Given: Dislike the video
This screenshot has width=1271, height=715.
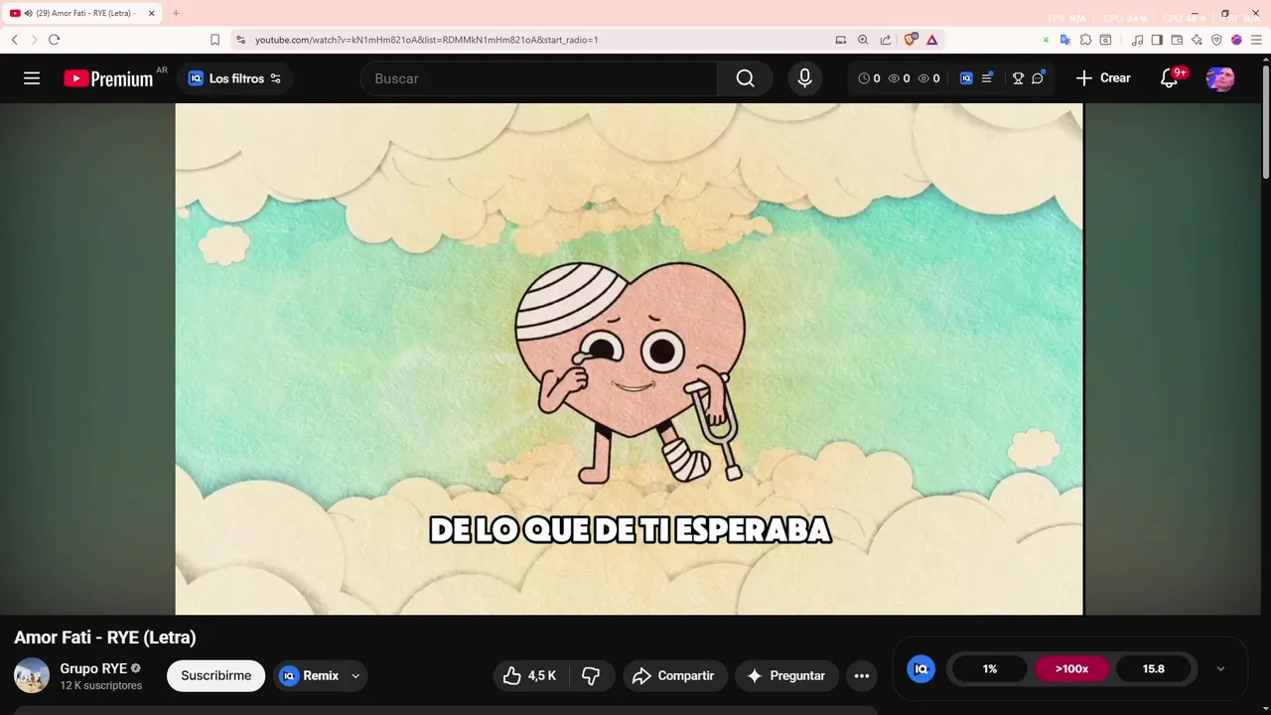Looking at the screenshot, I should [x=592, y=675].
